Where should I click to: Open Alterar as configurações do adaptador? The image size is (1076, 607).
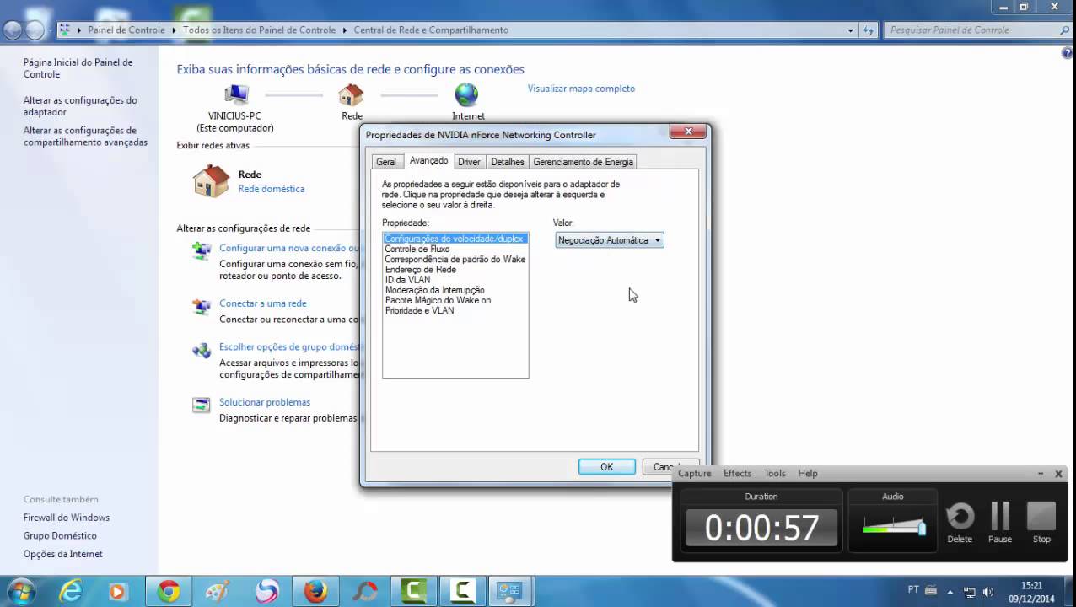pos(80,106)
